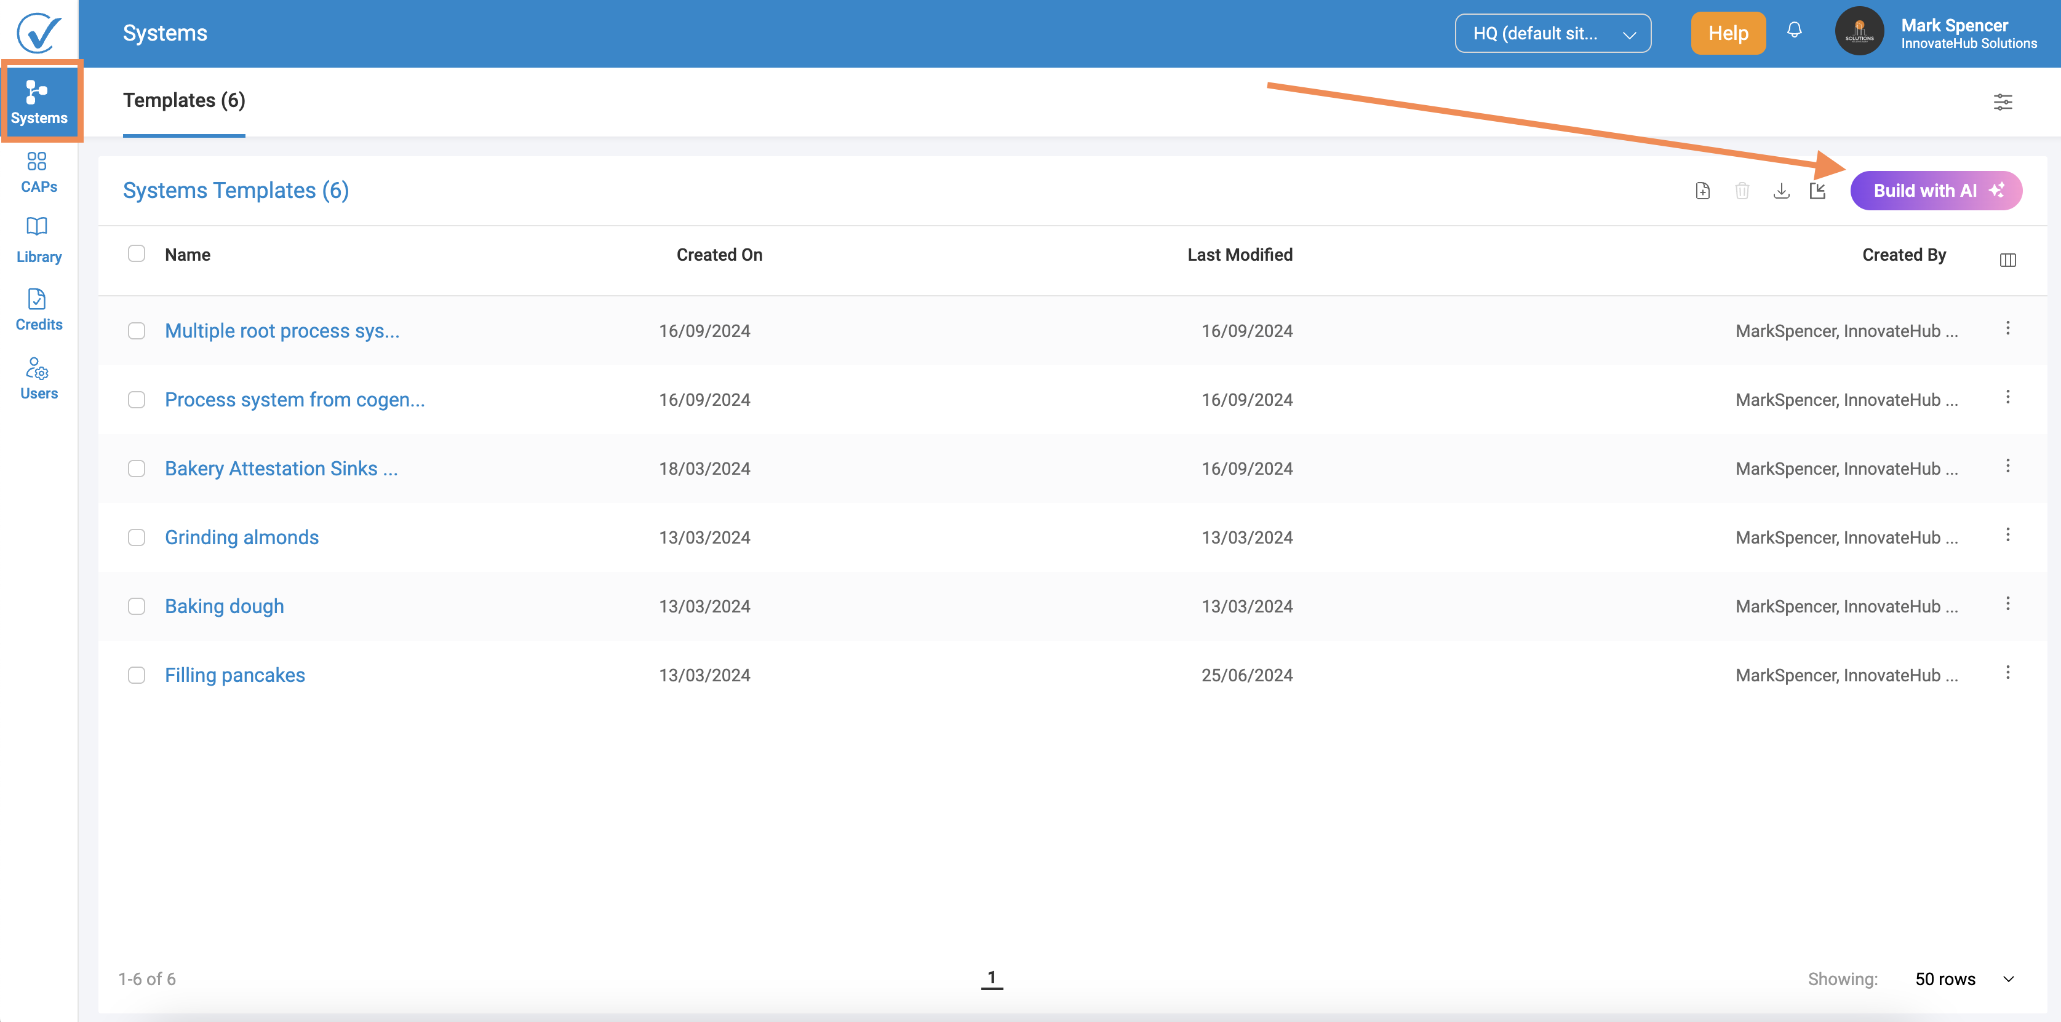Open the column chooser icon
2061x1022 pixels.
tap(2007, 260)
